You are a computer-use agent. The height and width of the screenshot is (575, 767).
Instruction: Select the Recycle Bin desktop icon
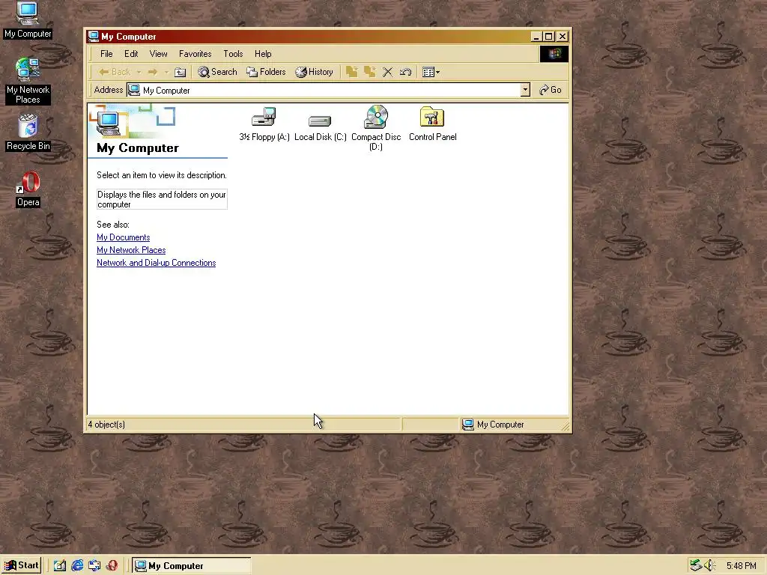click(28, 133)
